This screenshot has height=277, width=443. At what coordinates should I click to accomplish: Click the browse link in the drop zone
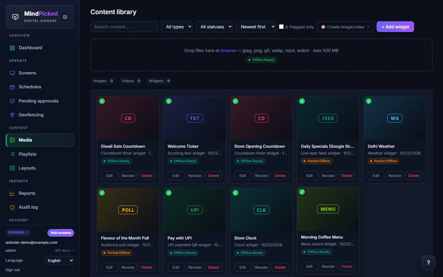point(228,50)
